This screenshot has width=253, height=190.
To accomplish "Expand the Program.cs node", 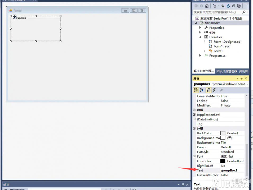I will pyautogui.click(x=200, y=55).
